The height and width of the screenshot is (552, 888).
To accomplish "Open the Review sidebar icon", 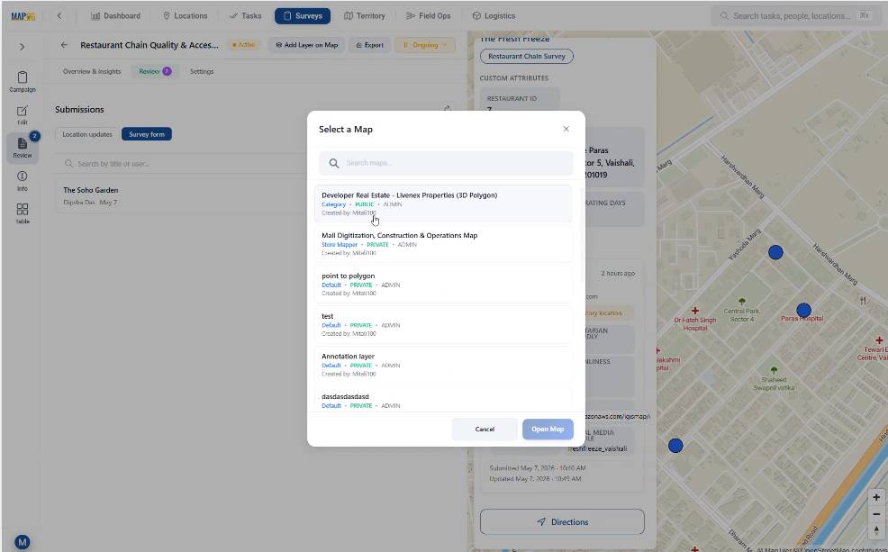I will click(23, 148).
